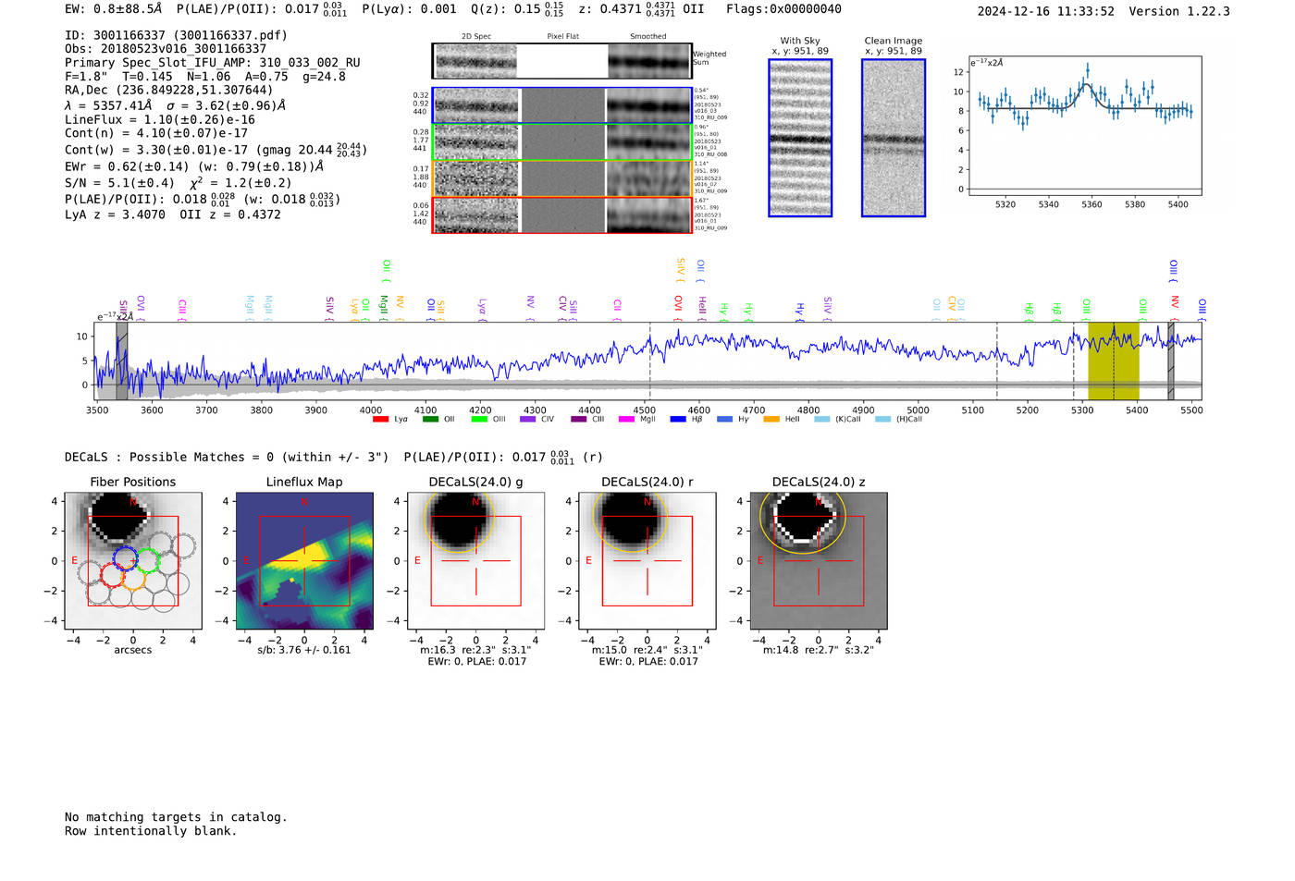
Task: Click the EW: 0.8±88.5Å header value
Action: pos(113,9)
